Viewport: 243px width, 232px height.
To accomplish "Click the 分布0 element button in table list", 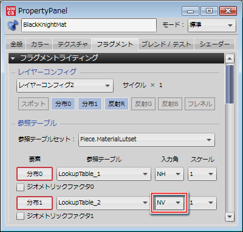I will coord(35,174).
